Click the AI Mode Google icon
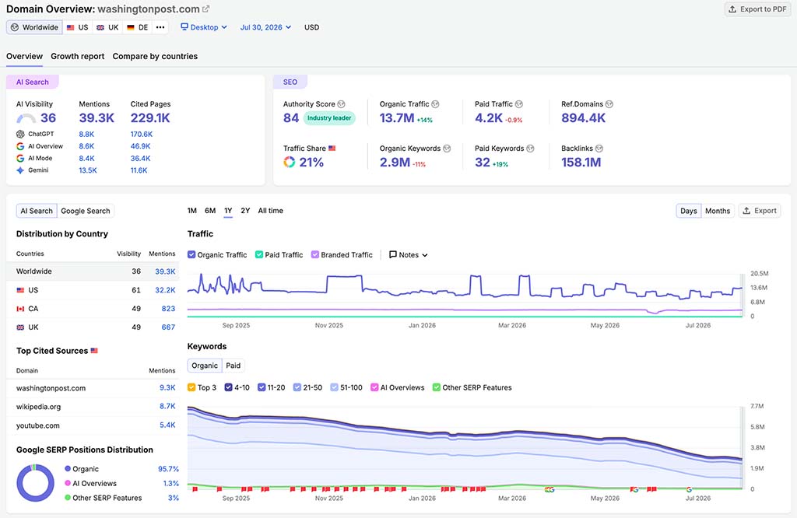 20,159
